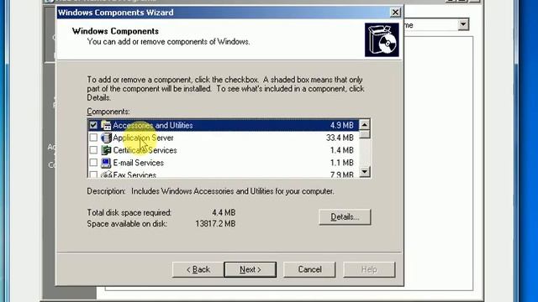Close the Windows Components Wizard dialog
Viewport: 538px width, 302px height.
click(x=395, y=13)
